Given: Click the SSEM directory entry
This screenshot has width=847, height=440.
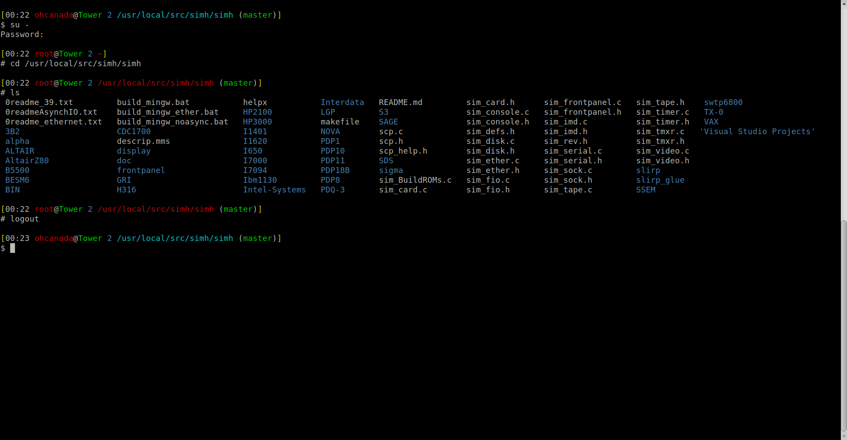Looking at the screenshot, I should coord(646,190).
